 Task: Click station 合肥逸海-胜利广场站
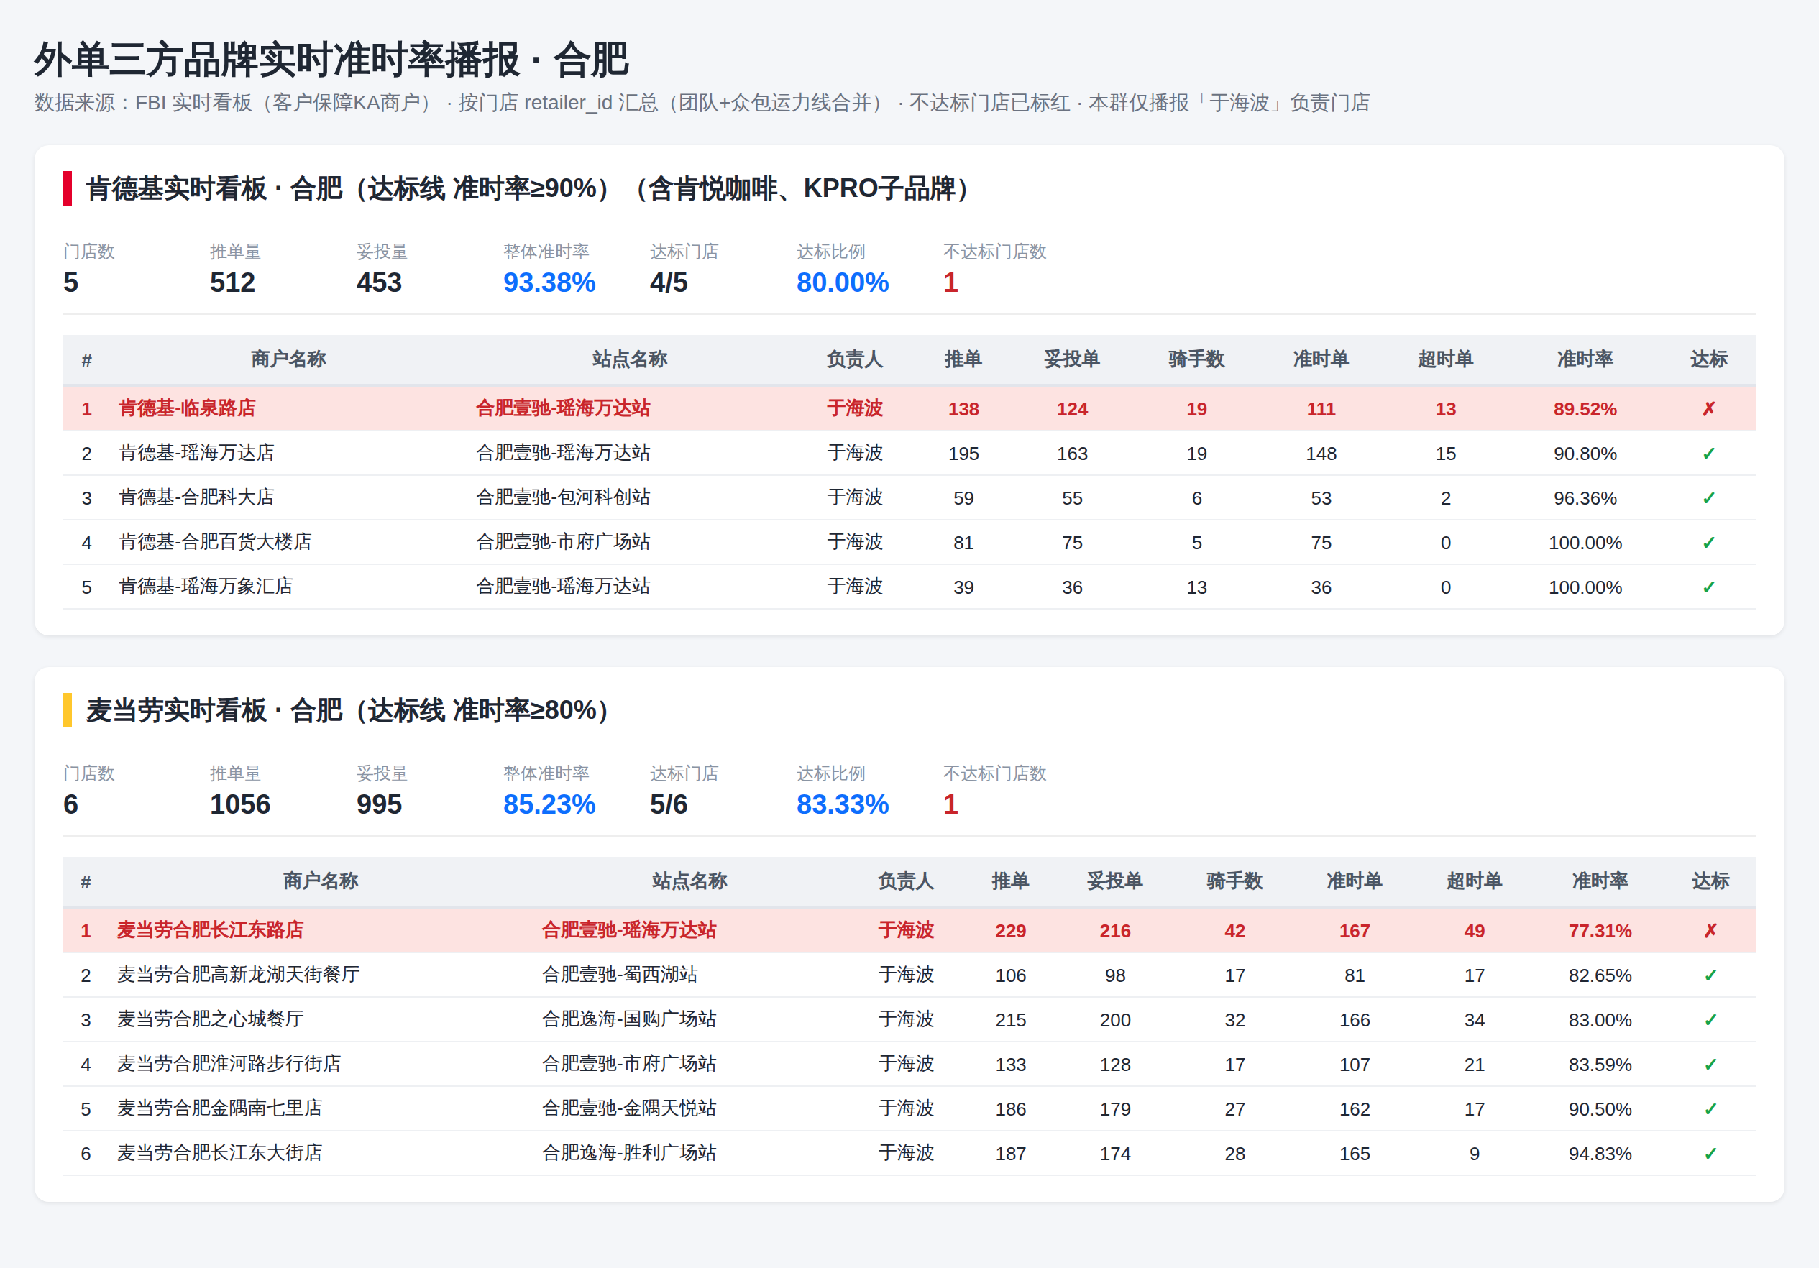[629, 1153]
